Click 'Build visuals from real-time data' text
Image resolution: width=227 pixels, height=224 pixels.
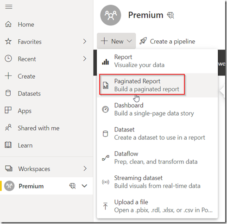pyautogui.click(x=157, y=186)
